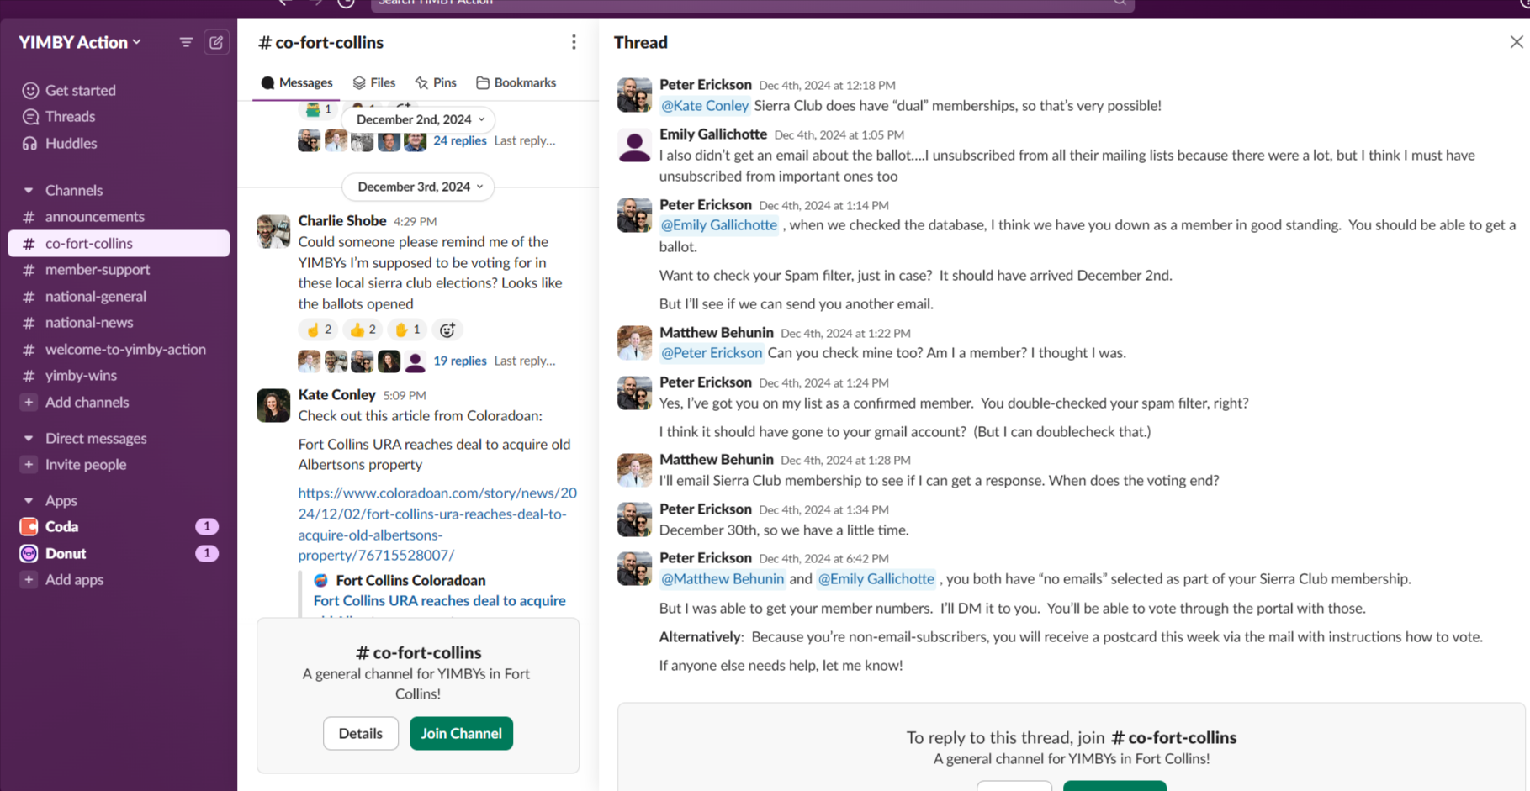The height and width of the screenshot is (791, 1530).
Task: Click timestamp Dec 4th, 2024 at 6:42 PM
Action: pos(823,559)
